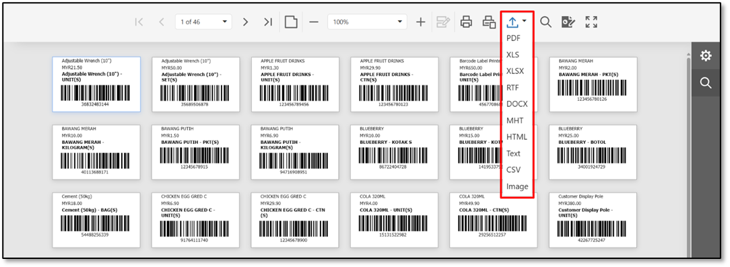Image resolution: width=730 pixels, height=267 pixels.
Task: Open page number dropdown showing 1 of 46
Action: pyautogui.click(x=203, y=22)
